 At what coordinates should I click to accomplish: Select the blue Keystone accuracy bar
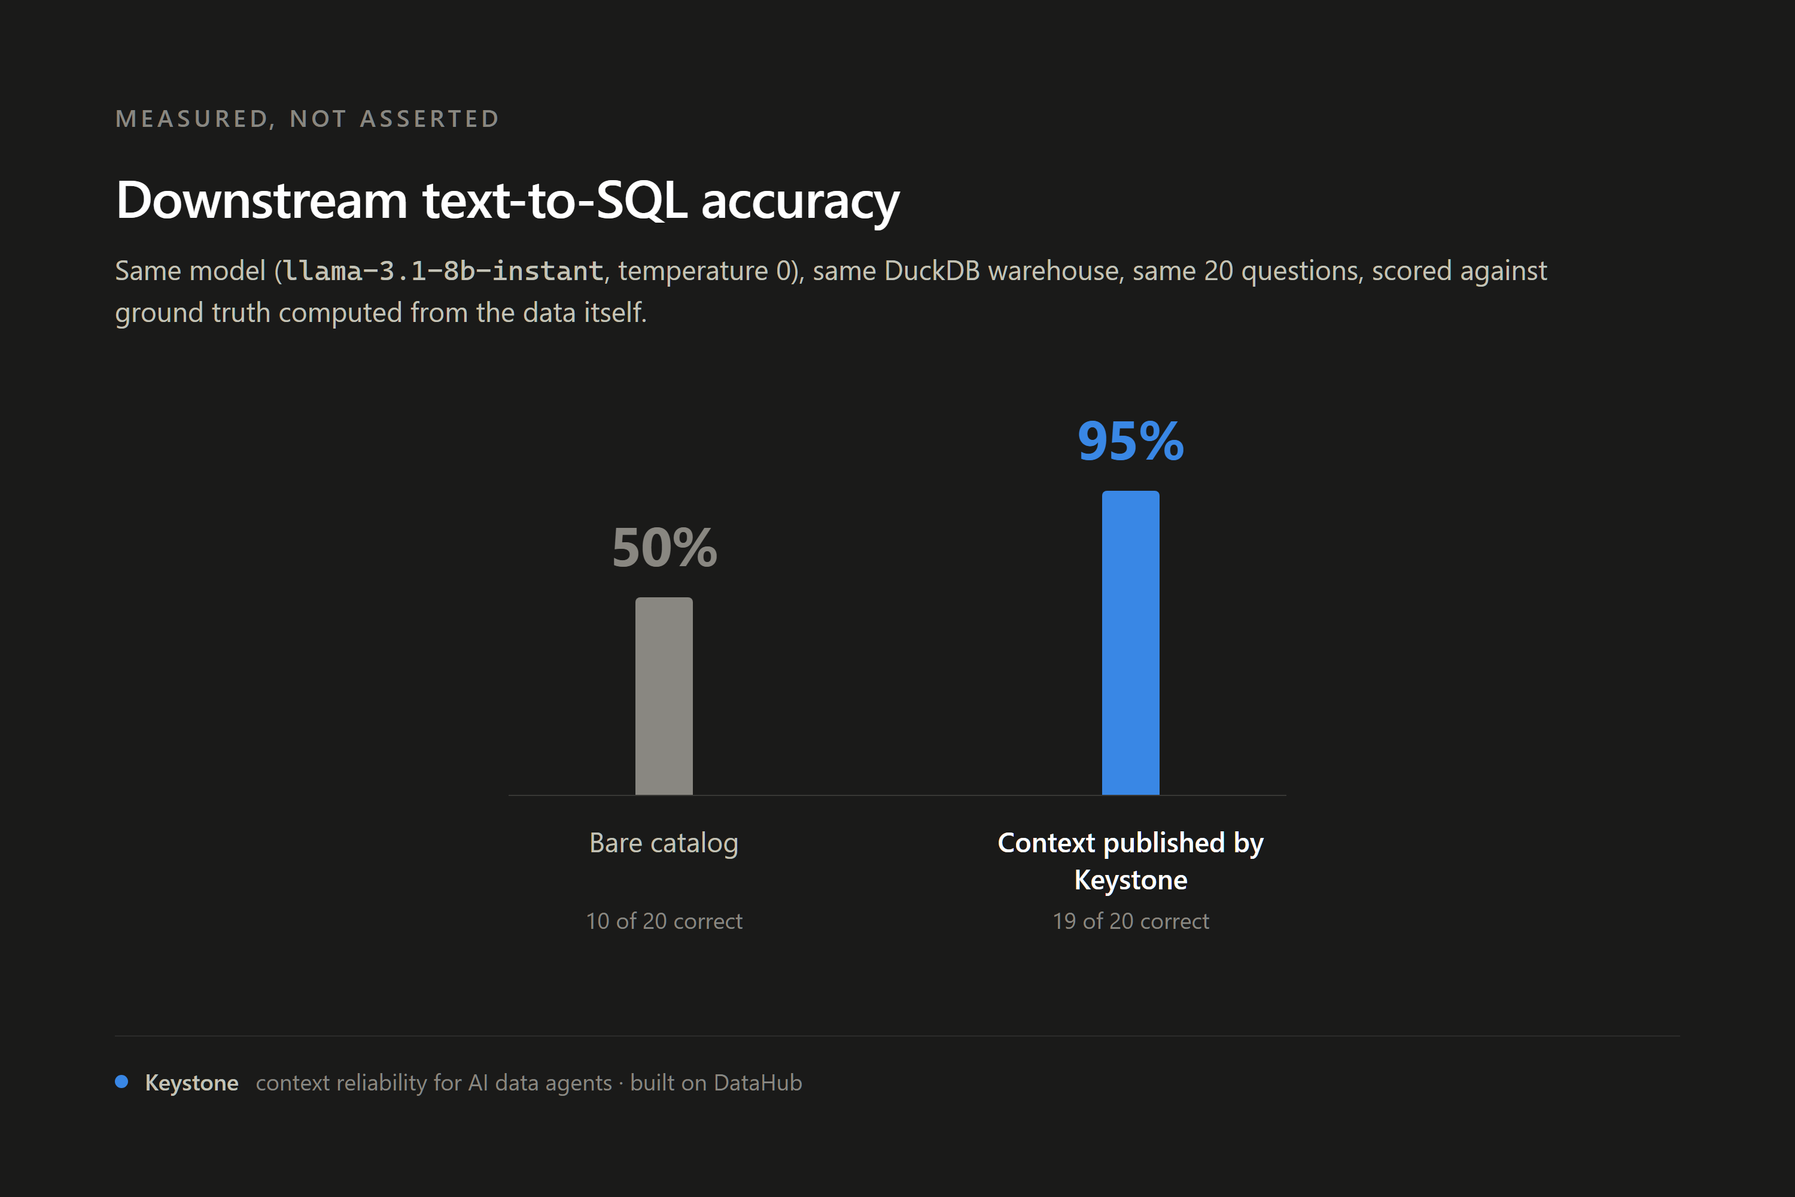pos(1130,643)
